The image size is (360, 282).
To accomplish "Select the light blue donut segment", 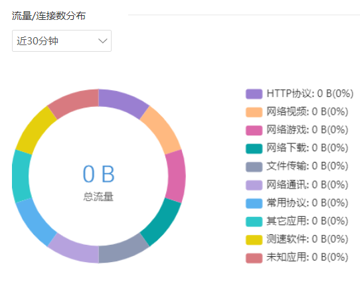I will [x=36, y=222].
